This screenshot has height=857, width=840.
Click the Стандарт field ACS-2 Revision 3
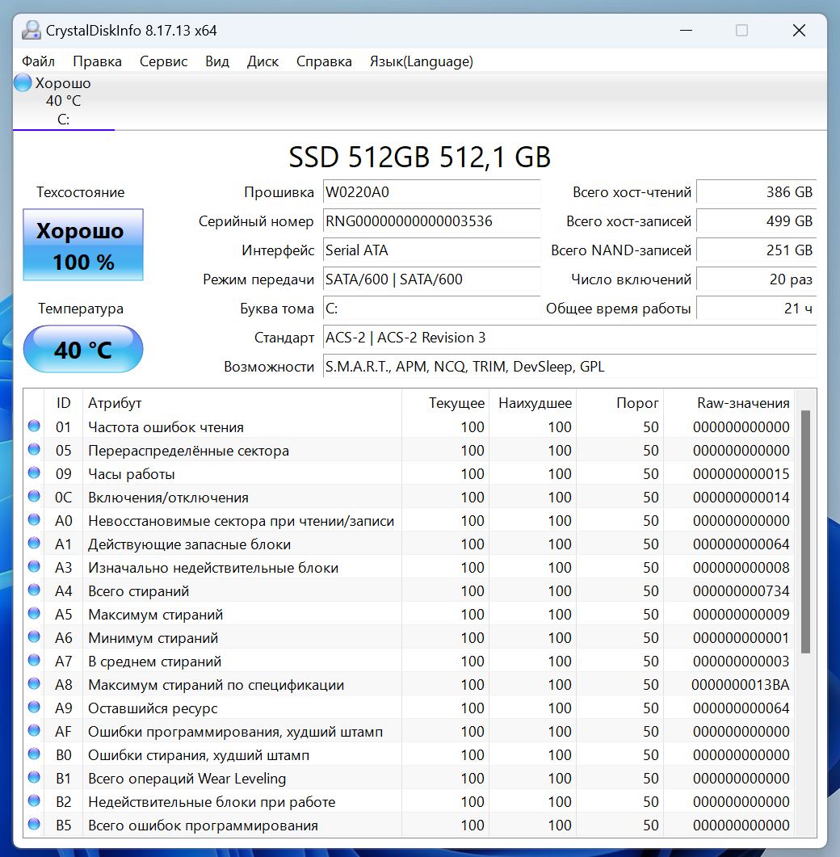tap(570, 338)
